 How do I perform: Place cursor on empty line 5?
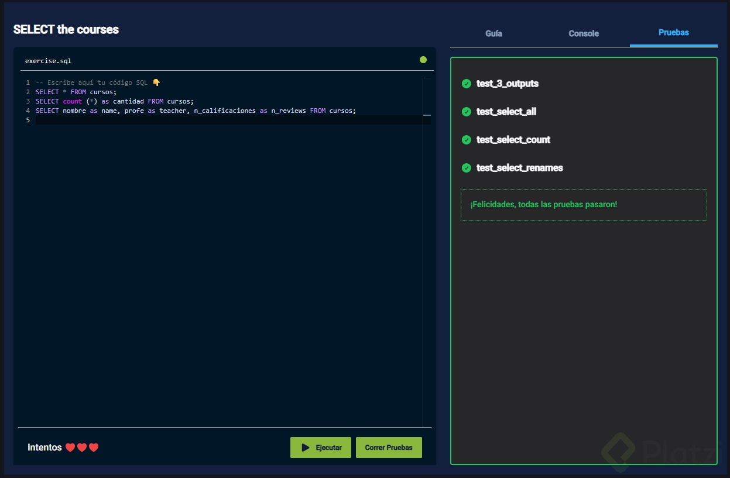click(228, 120)
